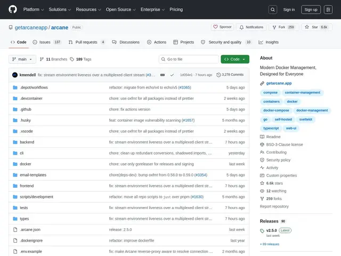Viewport: 341px width, 256px height.
Task: Open the getarcane.app website link
Action: (279, 83)
